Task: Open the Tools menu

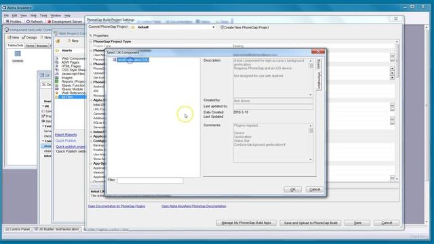Action: tap(43, 16)
